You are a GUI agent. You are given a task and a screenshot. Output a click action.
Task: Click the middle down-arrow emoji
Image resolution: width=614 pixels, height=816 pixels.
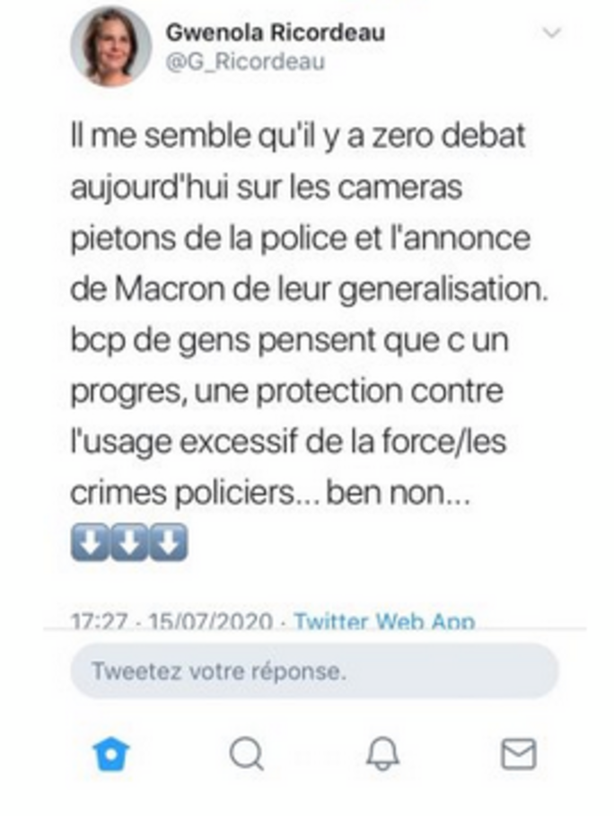coord(129,543)
